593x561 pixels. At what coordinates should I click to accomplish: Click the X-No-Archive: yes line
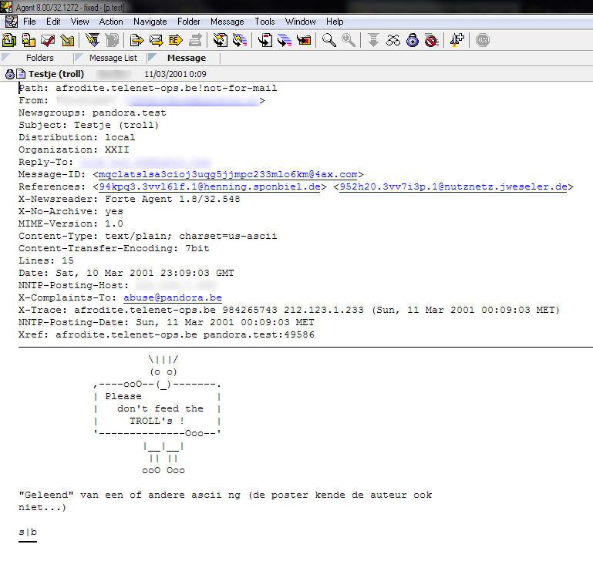click(71, 212)
